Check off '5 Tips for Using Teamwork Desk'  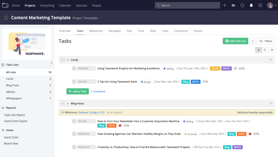tap(74, 82)
